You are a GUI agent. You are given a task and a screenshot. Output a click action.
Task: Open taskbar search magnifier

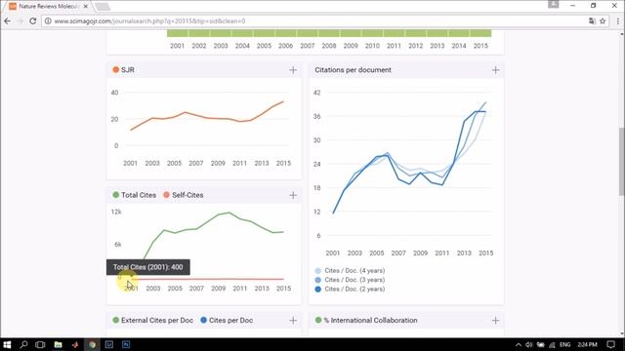[23, 344]
